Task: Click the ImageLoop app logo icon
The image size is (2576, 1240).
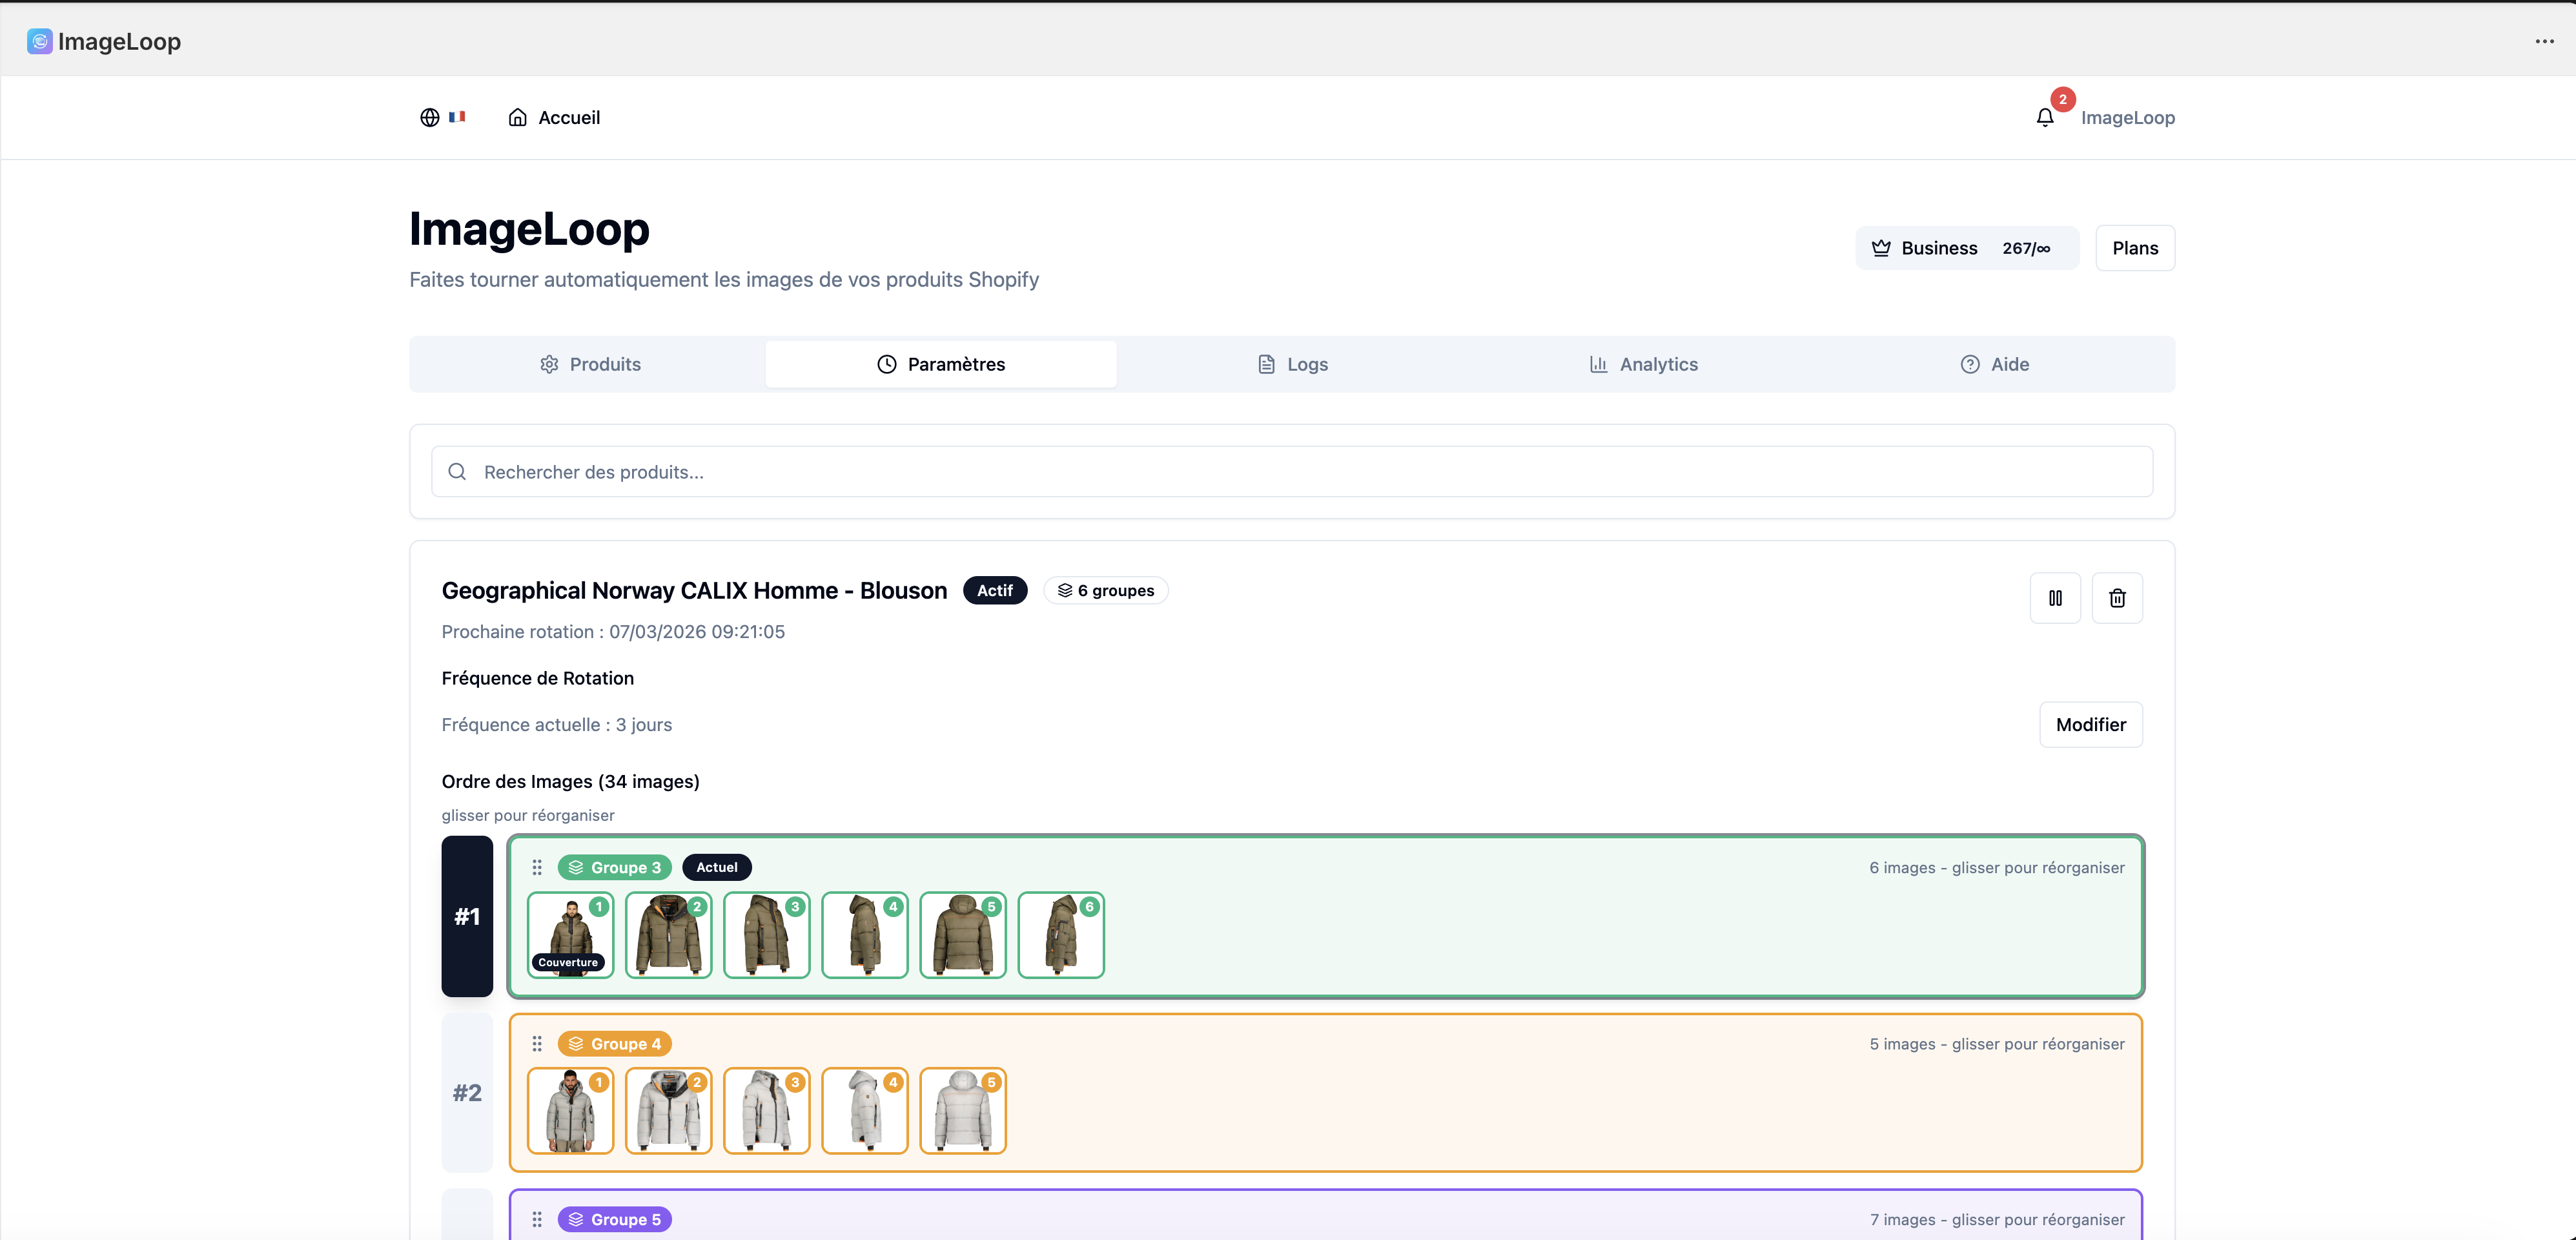Action: (40, 41)
